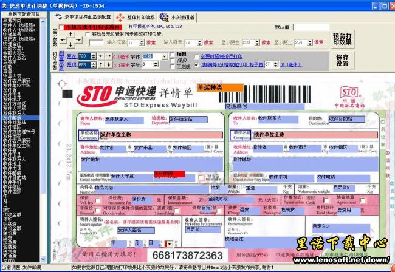Nudge print 距顶 down with arrow button
The height and width of the screenshot is (272, 395).
[x=108, y=65]
